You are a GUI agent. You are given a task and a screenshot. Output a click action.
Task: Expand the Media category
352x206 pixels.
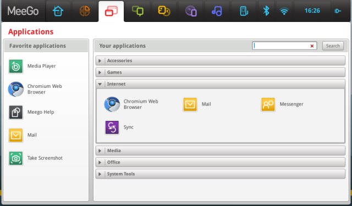[221, 151]
